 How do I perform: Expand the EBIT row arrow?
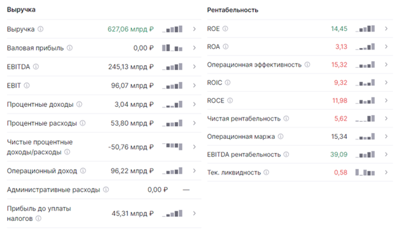(194, 85)
